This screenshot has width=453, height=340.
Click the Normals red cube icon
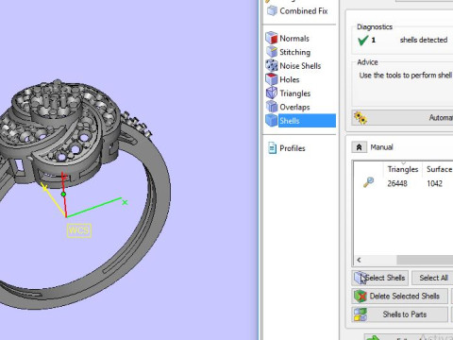click(271, 38)
